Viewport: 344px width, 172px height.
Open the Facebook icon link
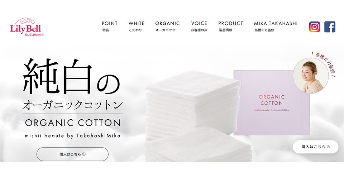click(x=330, y=27)
